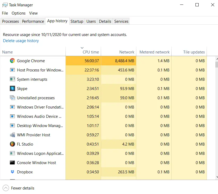Open the Options menu
This screenshot has width=218, height=194.
[19, 13]
